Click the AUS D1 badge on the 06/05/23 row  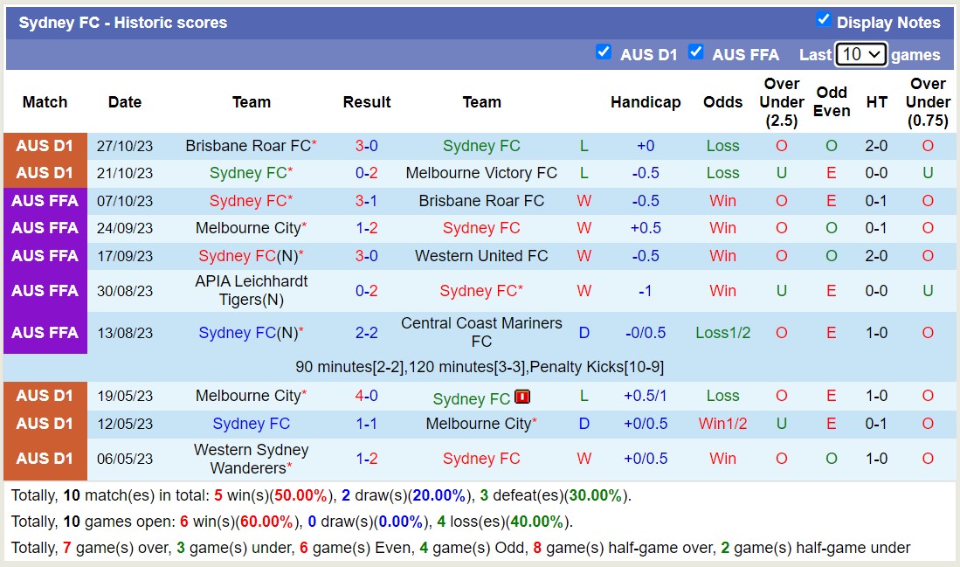pos(45,459)
